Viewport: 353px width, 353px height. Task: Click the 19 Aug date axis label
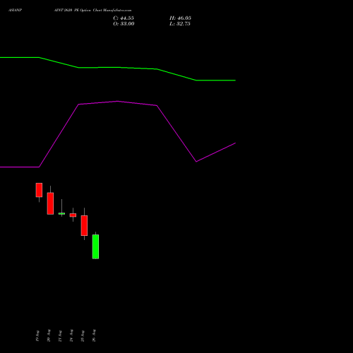pyautogui.click(x=37, y=336)
